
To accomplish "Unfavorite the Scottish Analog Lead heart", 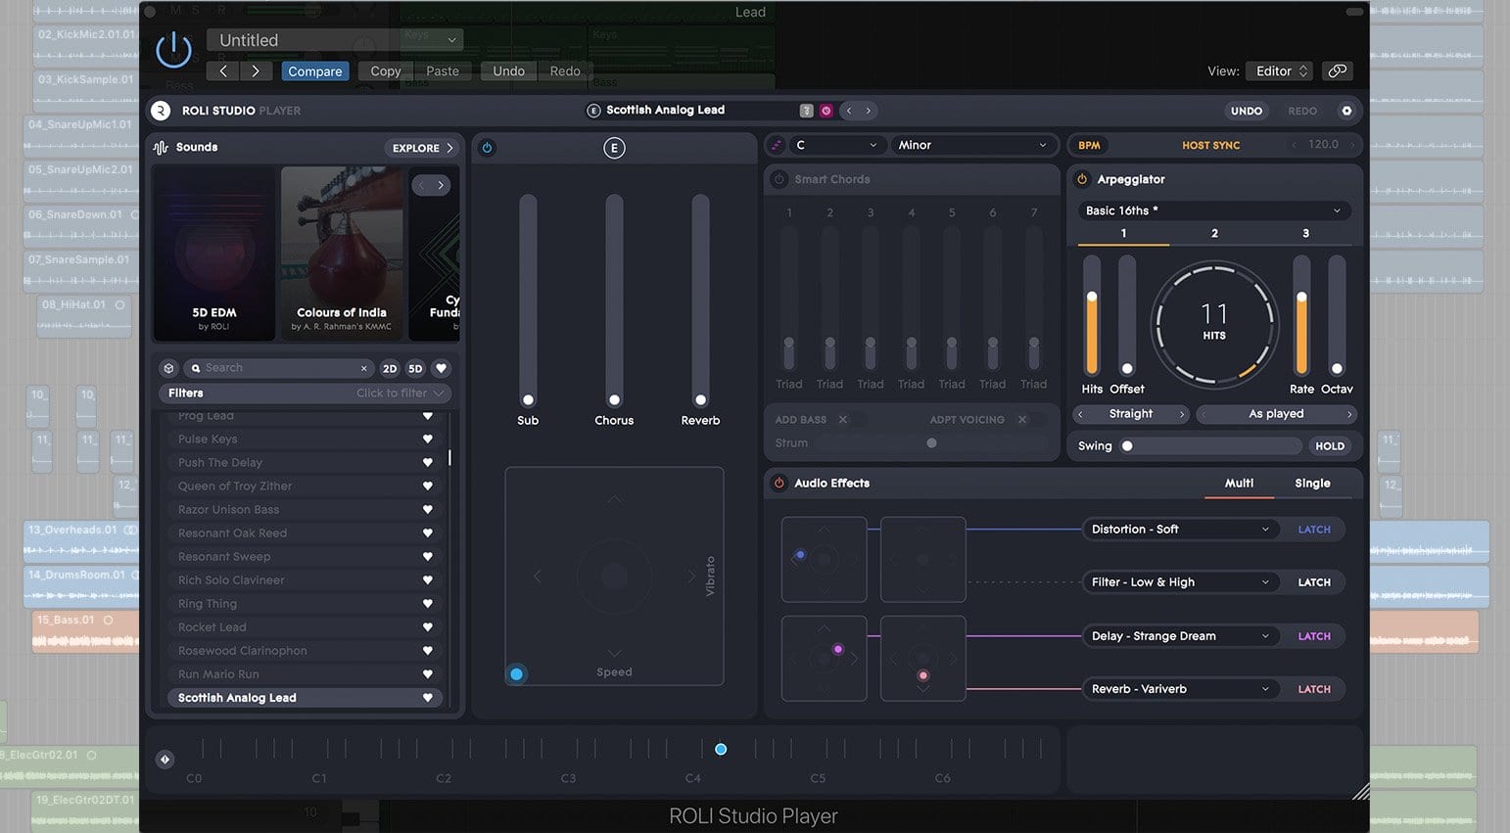I will tap(427, 697).
